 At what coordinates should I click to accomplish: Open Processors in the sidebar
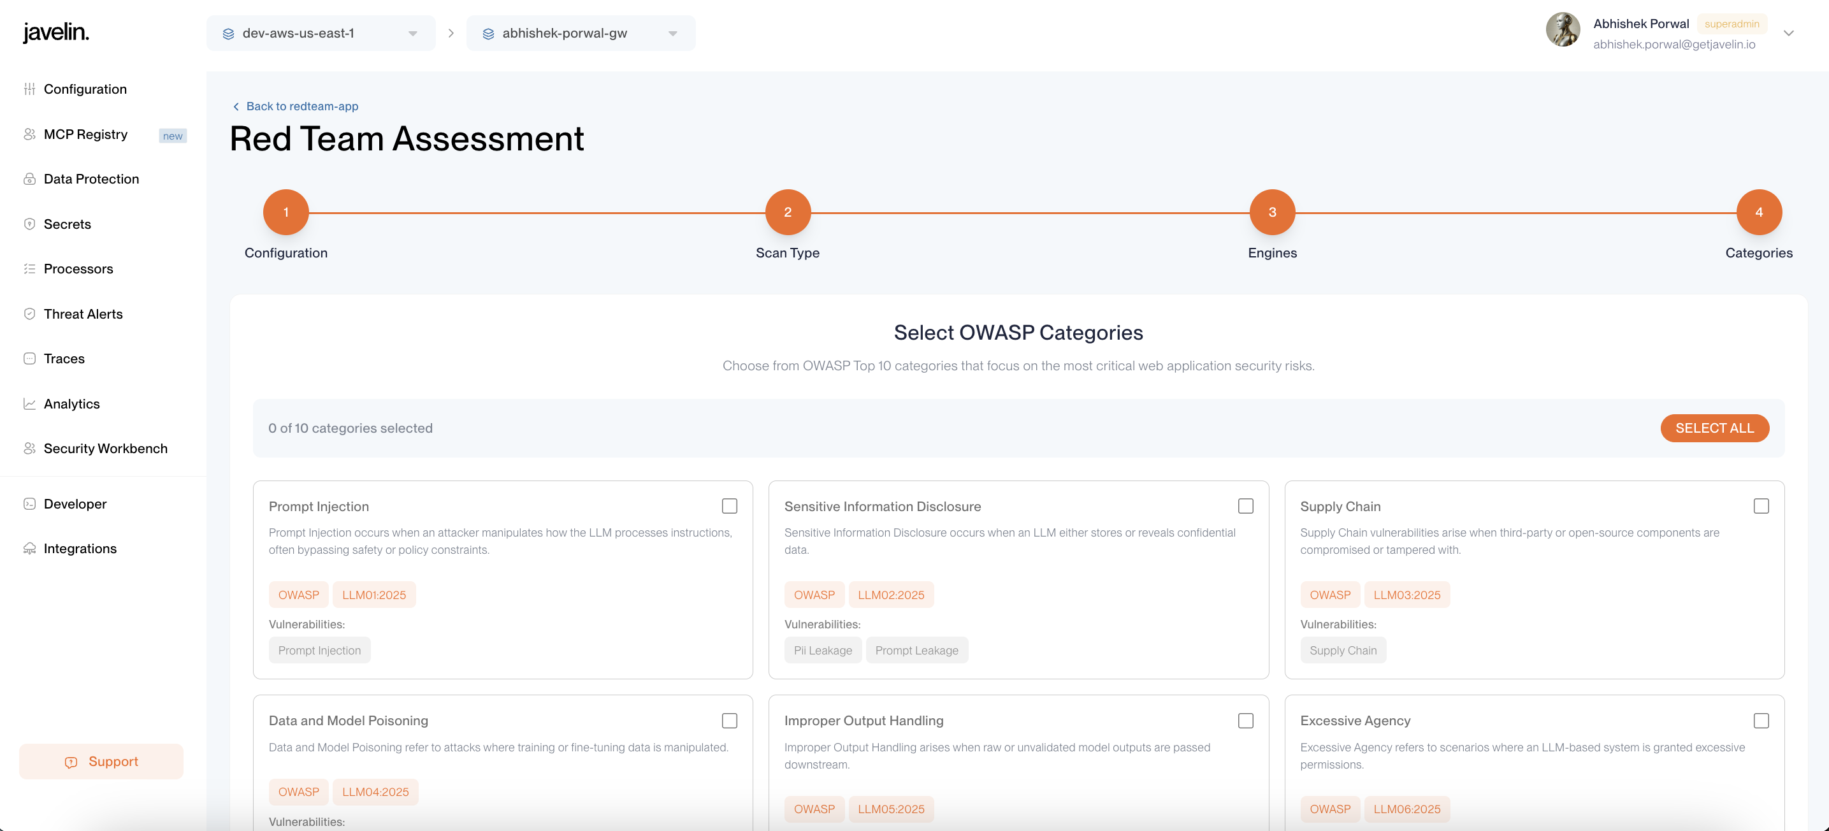coord(78,268)
